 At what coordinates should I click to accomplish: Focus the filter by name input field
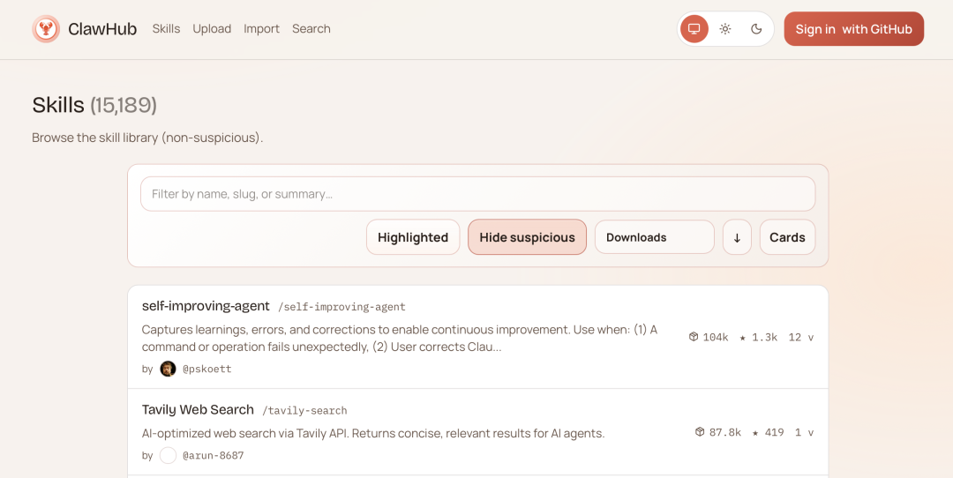click(x=477, y=194)
